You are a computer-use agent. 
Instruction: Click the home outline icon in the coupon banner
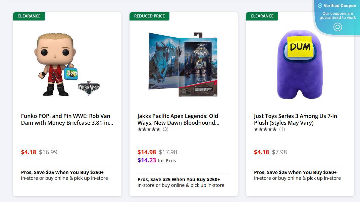tap(338, 27)
